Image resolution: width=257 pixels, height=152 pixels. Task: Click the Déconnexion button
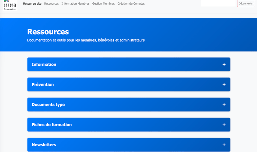click(246, 3)
